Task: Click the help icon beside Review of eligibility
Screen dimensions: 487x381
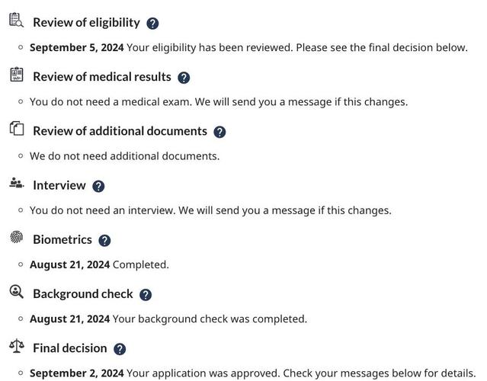Action: 152,24
